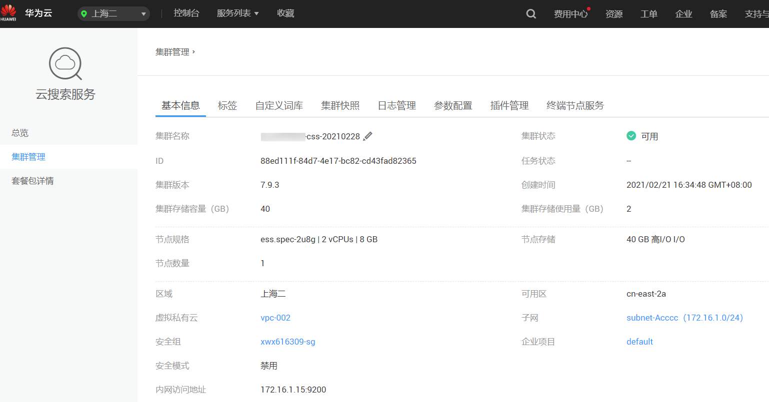Open the xwx616309-sg security group link
Screen dimensions: 769x402
(288, 342)
